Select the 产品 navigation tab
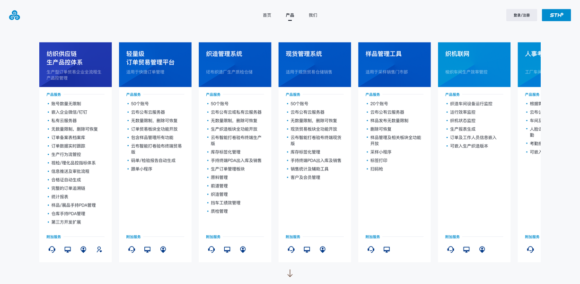 [290, 15]
